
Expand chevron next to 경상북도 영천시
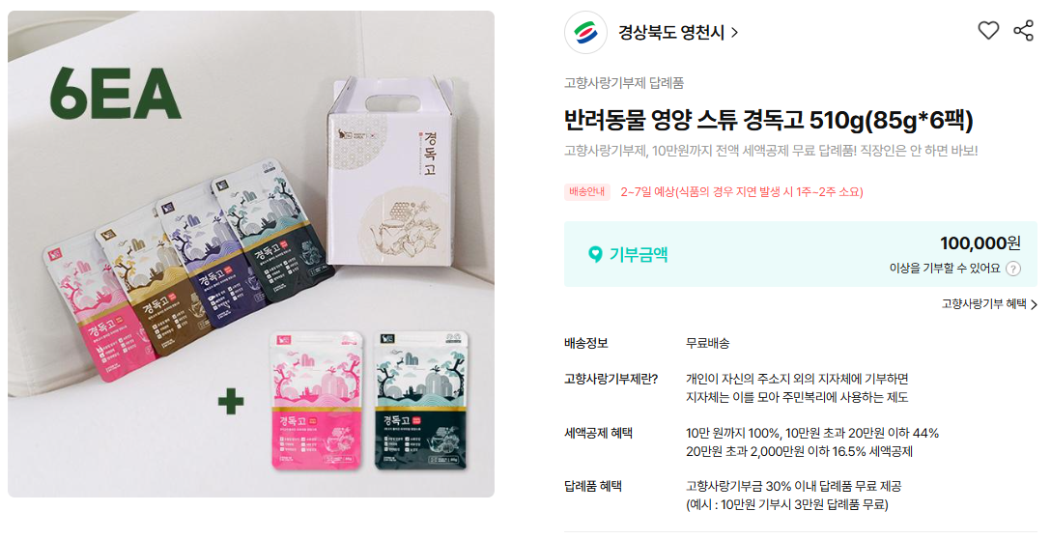pyautogui.click(x=734, y=32)
